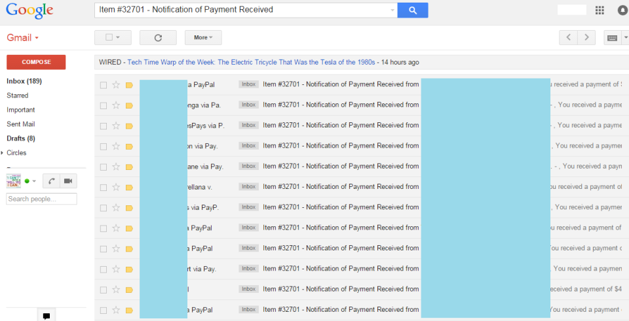Star the 'rt via Pay.' email
629x321 pixels.
coord(116,269)
